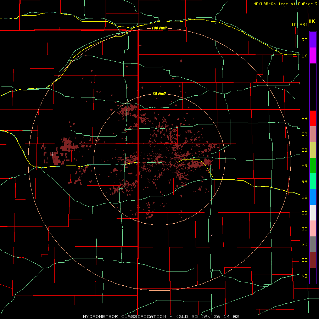Click the 'WS' legend label
Image resolution: width=319 pixels, height=319 pixels.
304,197
